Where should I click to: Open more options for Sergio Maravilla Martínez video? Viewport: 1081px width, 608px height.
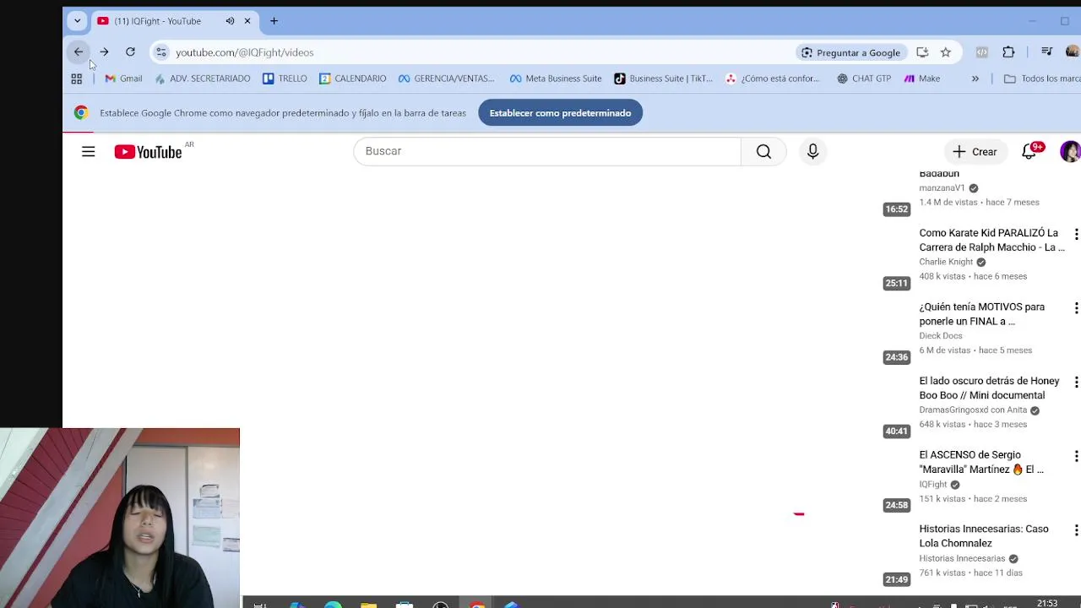tap(1075, 456)
